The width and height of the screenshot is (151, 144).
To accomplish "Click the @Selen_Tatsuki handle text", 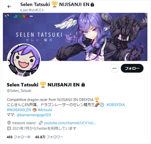I will point(19,91).
